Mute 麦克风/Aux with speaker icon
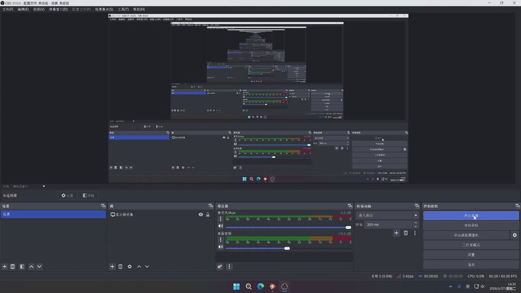This screenshot has height=293, width=521. (x=220, y=226)
